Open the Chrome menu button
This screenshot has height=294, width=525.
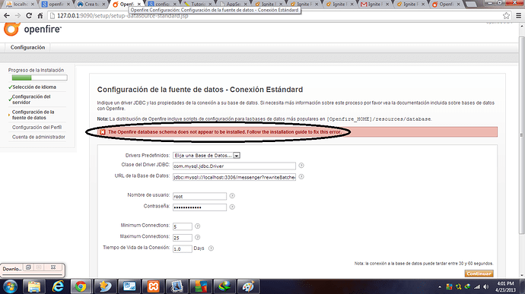pyautogui.click(x=518, y=15)
